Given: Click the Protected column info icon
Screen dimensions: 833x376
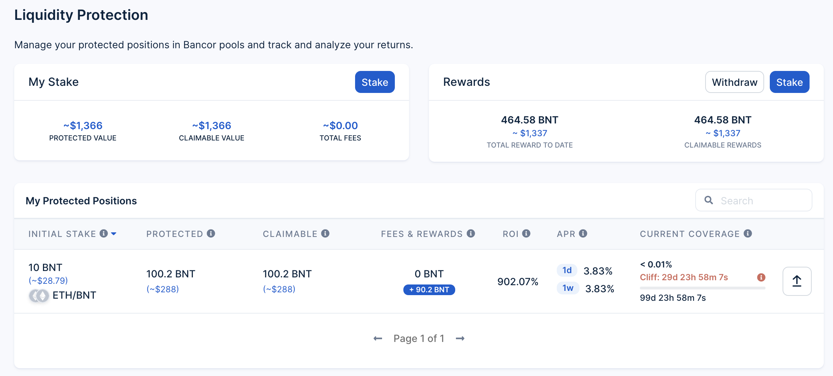Looking at the screenshot, I should pyautogui.click(x=212, y=233).
